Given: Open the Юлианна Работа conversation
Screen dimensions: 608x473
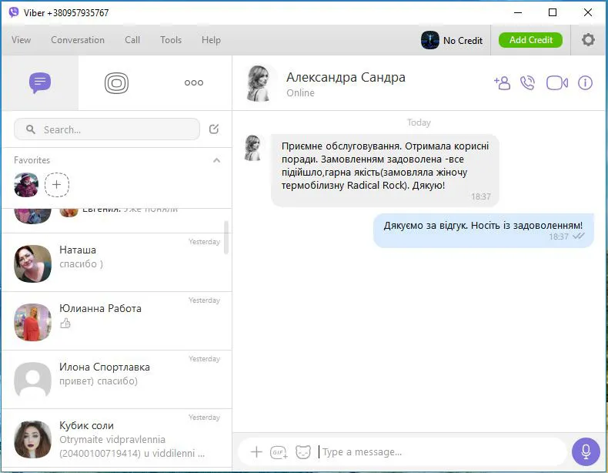Looking at the screenshot, I should tap(117, 321).
